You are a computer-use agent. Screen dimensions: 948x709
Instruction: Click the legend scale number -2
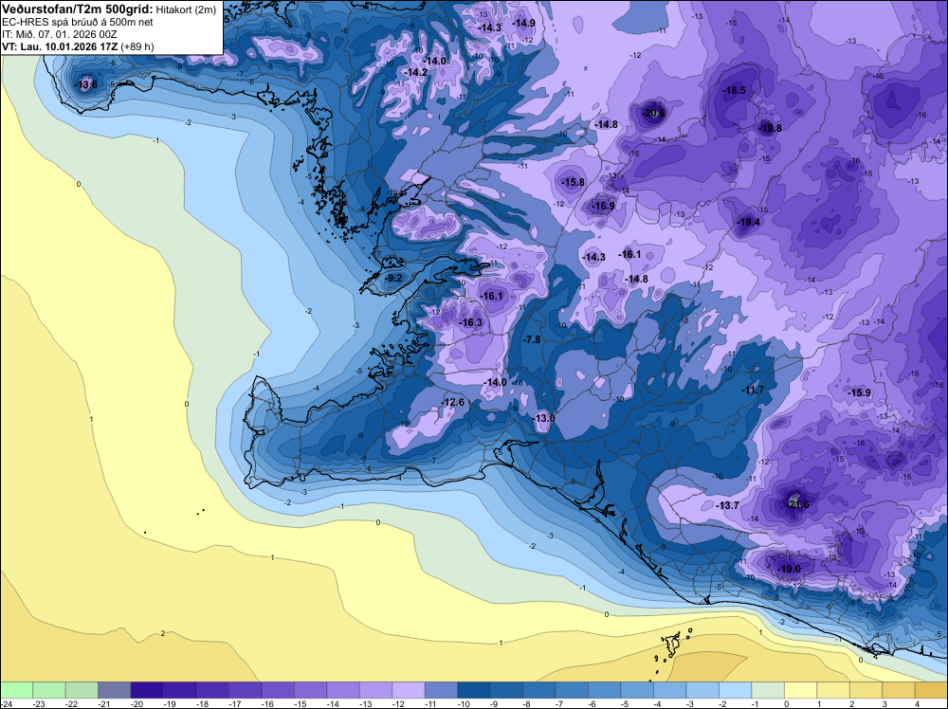coord(723,703)
